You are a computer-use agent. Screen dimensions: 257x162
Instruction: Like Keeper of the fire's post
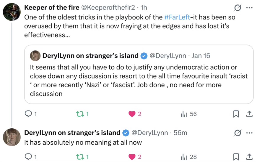coord(132,114)
